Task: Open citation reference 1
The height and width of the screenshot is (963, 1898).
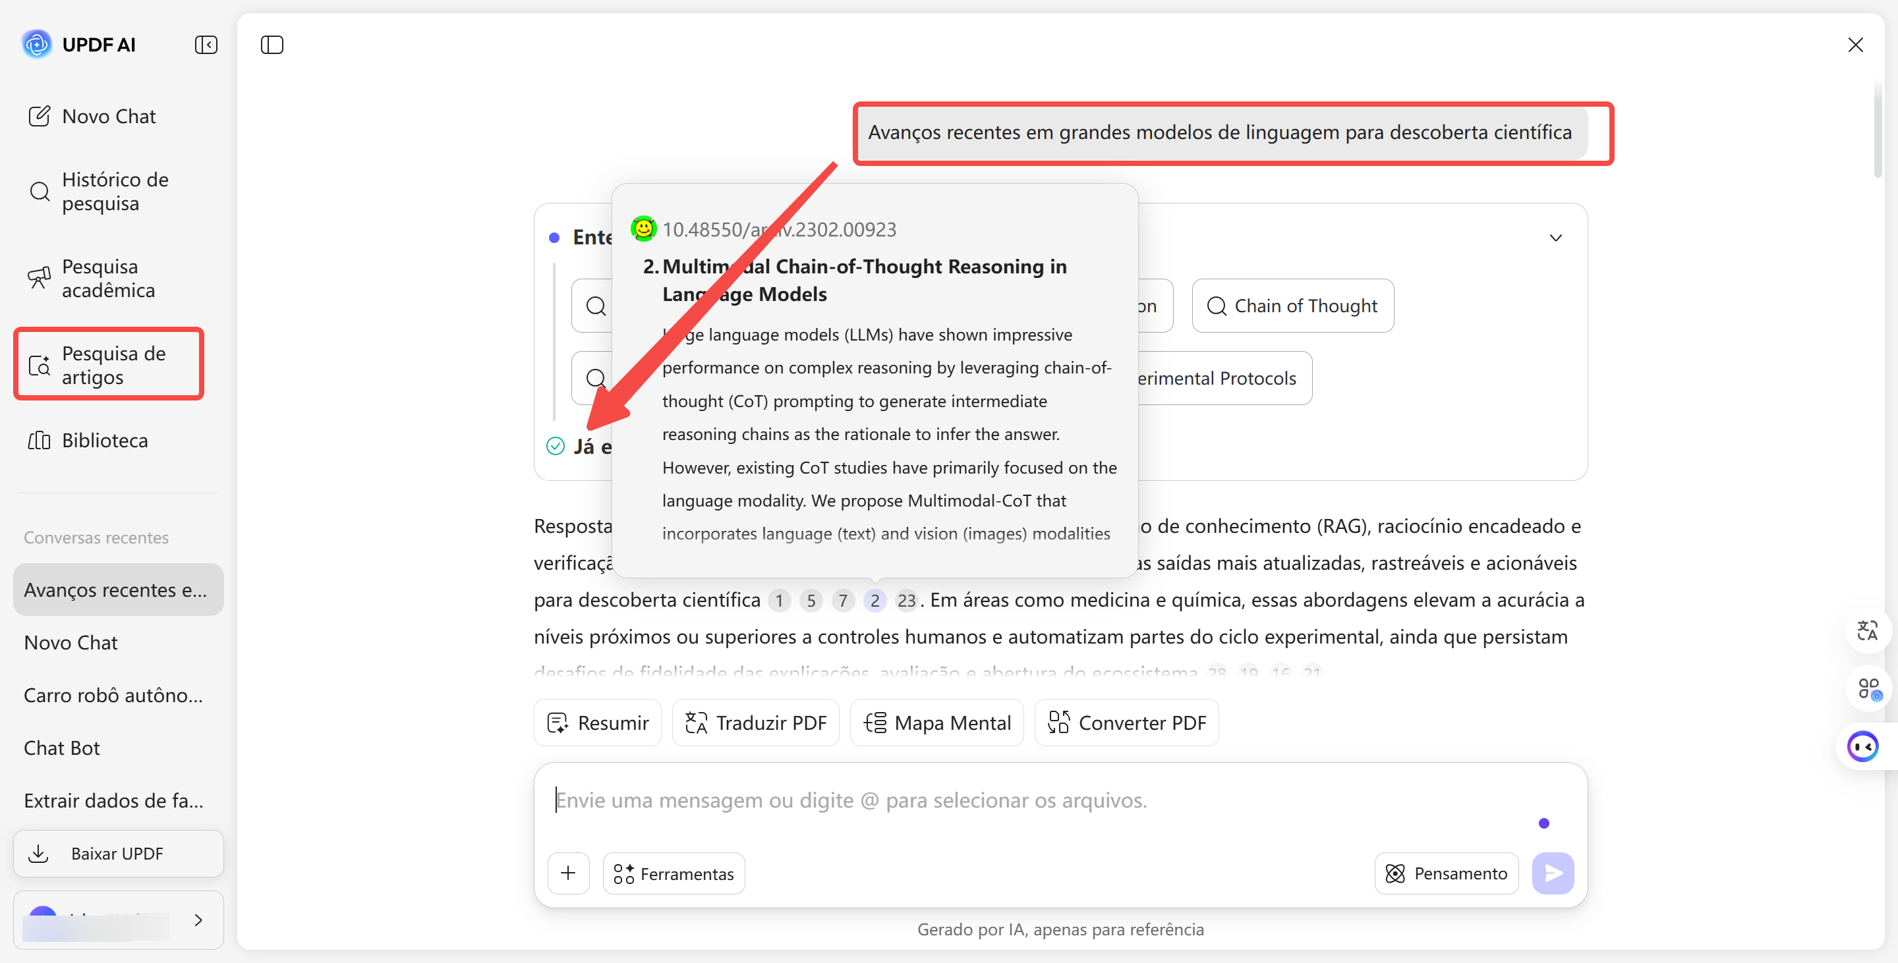Action: (x=779, y=601)
